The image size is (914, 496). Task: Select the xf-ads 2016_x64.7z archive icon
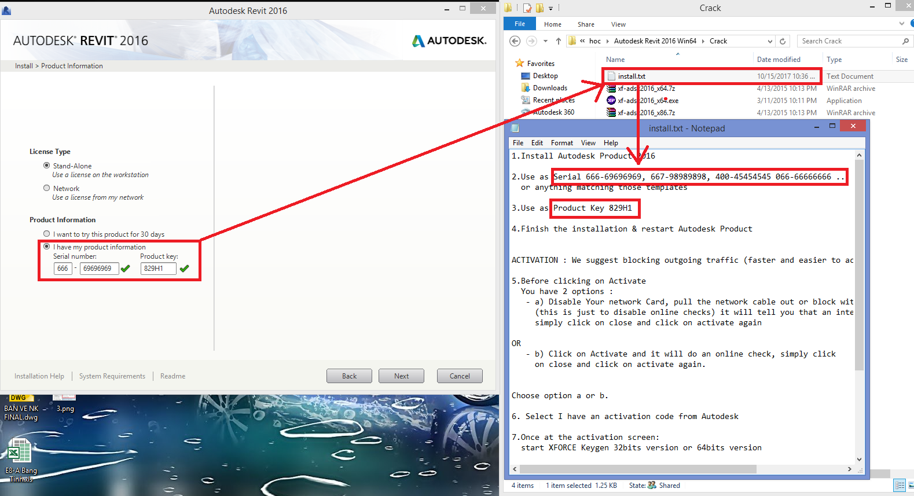pos(611,89)
